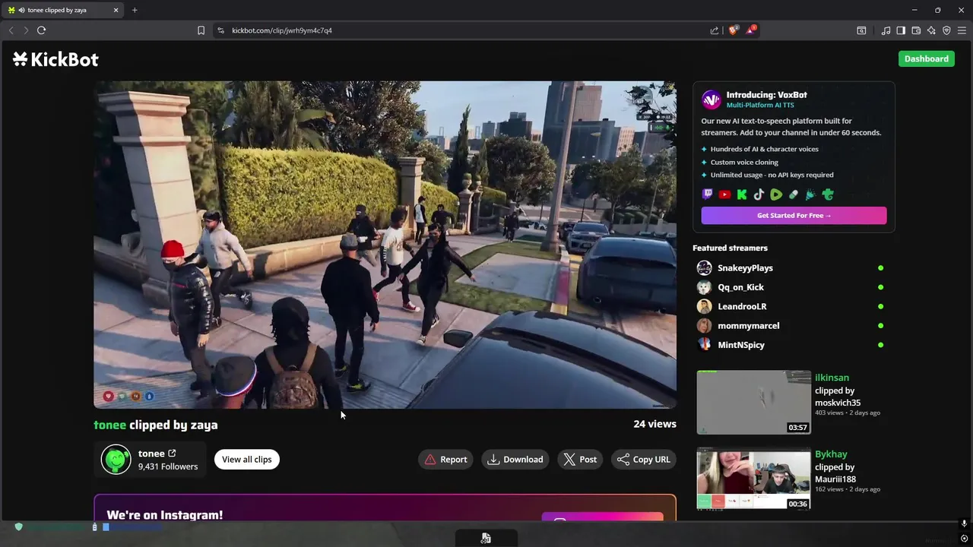
Task: Click the pill-shaped platform icon
Action: (794, 194)
